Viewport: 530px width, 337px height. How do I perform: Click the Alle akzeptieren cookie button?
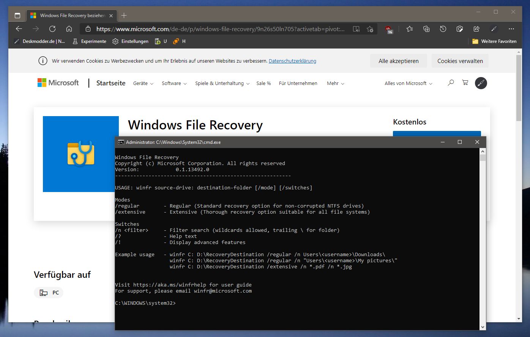399,61
